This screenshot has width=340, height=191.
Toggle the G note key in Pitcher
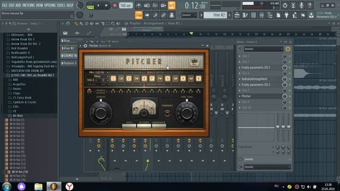(x=168, y=79)
